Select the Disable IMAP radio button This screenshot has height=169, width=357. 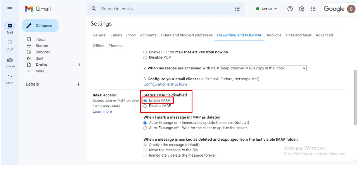145,106
